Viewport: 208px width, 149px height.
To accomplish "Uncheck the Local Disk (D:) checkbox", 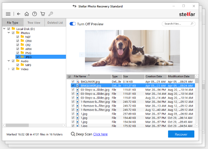I will click(9, 29).
